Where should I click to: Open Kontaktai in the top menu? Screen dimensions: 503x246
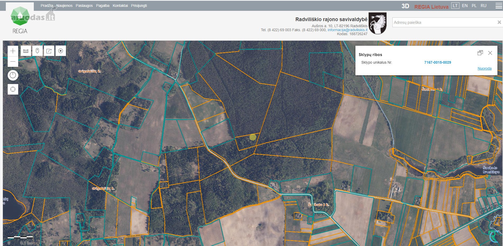pos(120,6)
